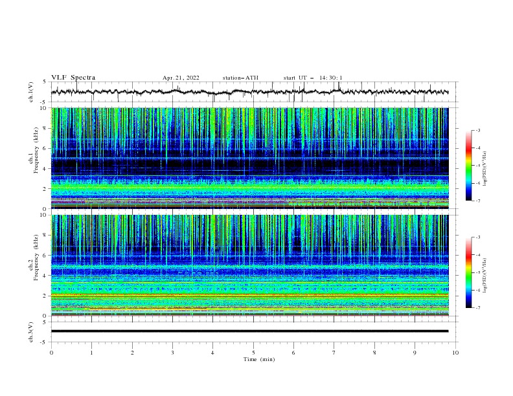Image resolution: width=513 pixels, height=396 pixels.
Task: Click the "ch.1(V)" waveform axis label
Action: 31,92
